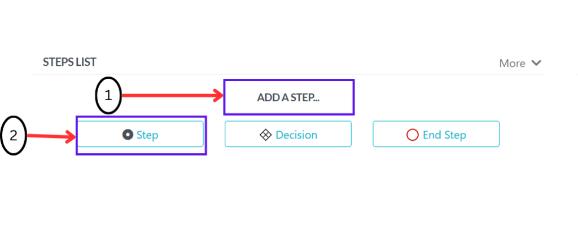Screen dimensions: 578x250
Task: Choose the Decision option label
Action: coord(296,135)
